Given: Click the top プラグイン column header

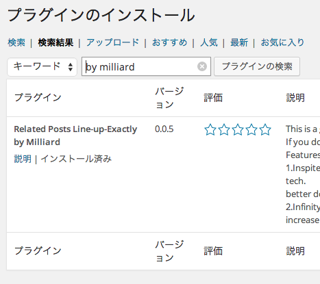Looking at the screenshot, I should 38,98.
